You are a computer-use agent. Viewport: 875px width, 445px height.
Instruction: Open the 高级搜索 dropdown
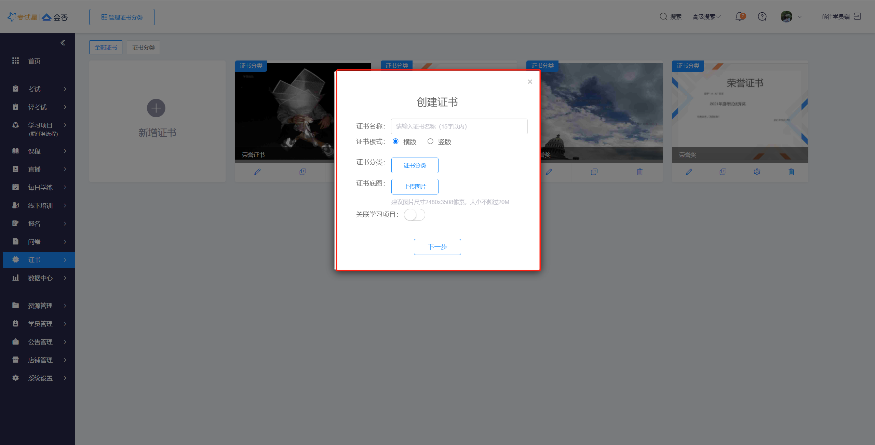706,17
